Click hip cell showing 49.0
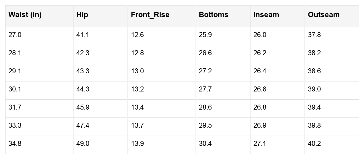The image size is (364, 159). coord(100,145)
